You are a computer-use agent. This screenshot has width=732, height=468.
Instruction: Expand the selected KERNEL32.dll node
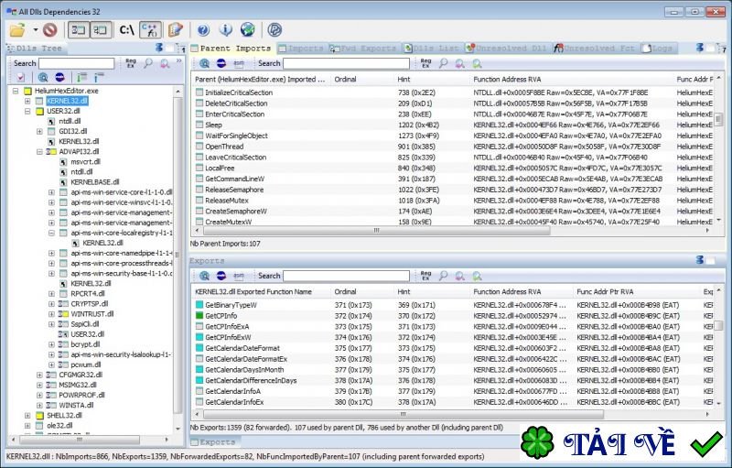[27, 101]
